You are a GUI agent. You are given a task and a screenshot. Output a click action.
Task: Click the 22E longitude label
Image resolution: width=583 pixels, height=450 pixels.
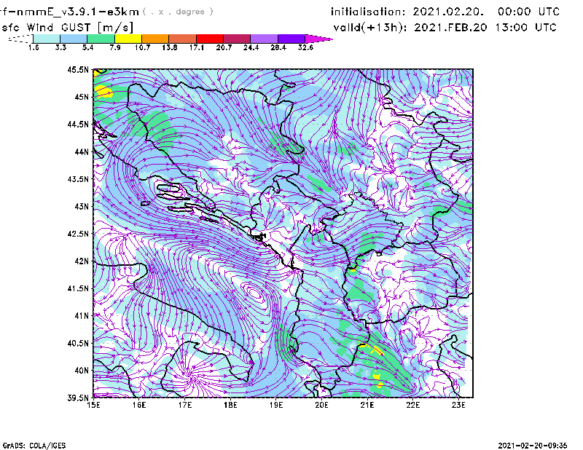[x=412, y=405]
